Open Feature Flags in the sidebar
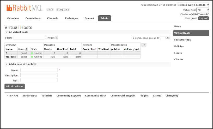The height and width of the screenshot is (129, 213). click(182, 40)
